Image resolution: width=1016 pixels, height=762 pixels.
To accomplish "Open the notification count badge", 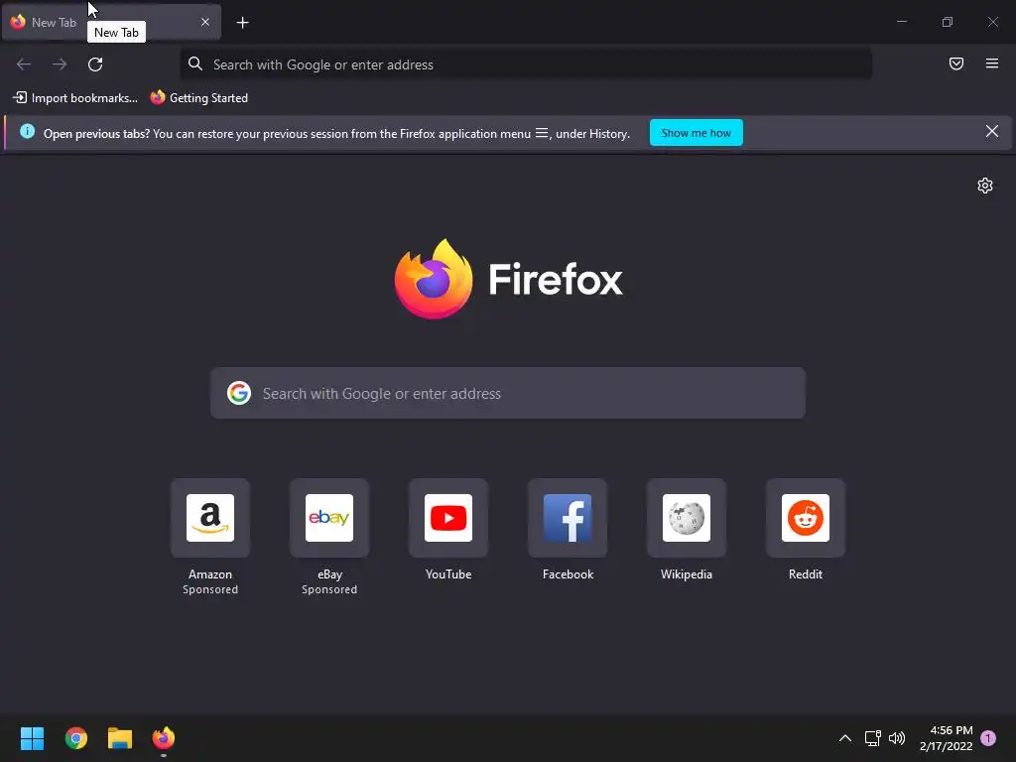I will [988, 738].
